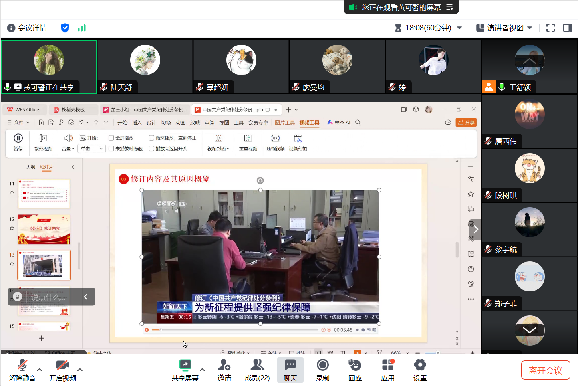578x386 pixels.
Task: Click the 共享屏幕 share screen icon
Action: click(x=185, y=365)
